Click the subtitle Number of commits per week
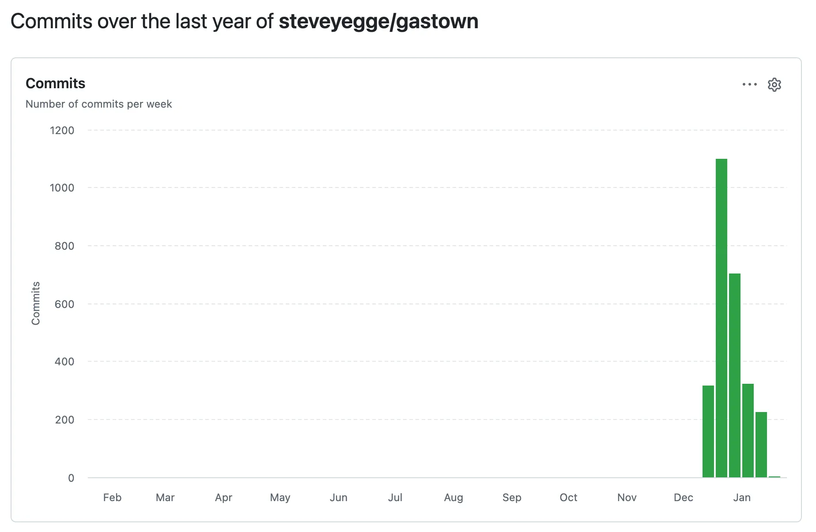This screenshot has height=532, width=816. pyautogui.click(x=99, y=104)
